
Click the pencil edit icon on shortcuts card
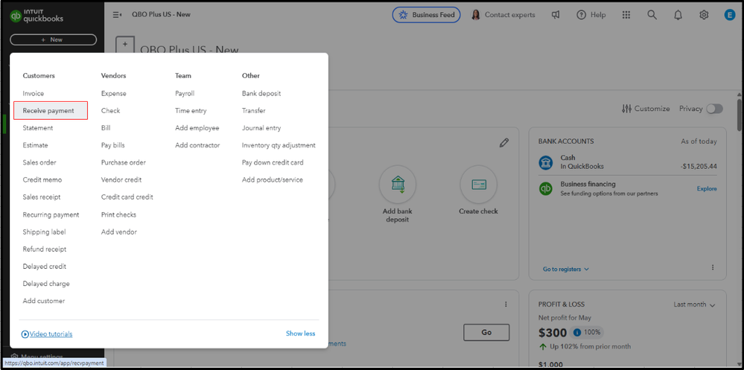tap(504, 142)
